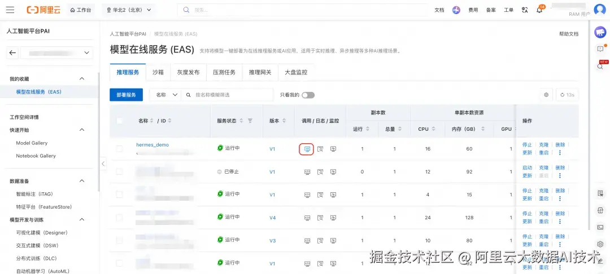Viewport: 610px width, 274px height.
Task: Sort the table by CPU
Action: tap(433, 129)
